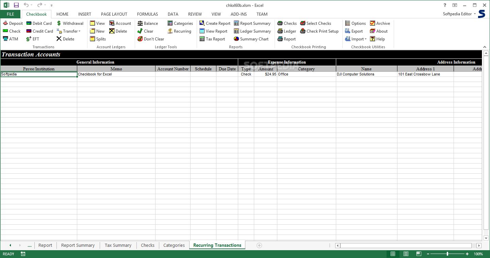The height and width of the screenshot is (258, 490).
Task: Open the Account button in ledgers
Action: tap(120, 23)
